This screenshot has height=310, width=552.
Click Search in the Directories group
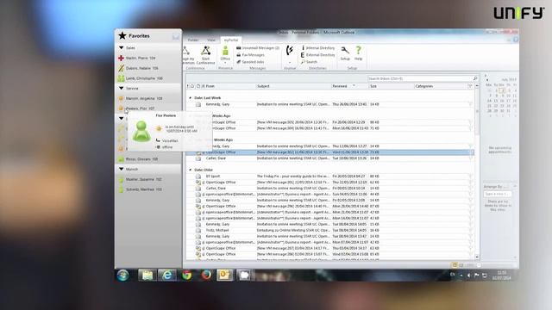point(309,62)
